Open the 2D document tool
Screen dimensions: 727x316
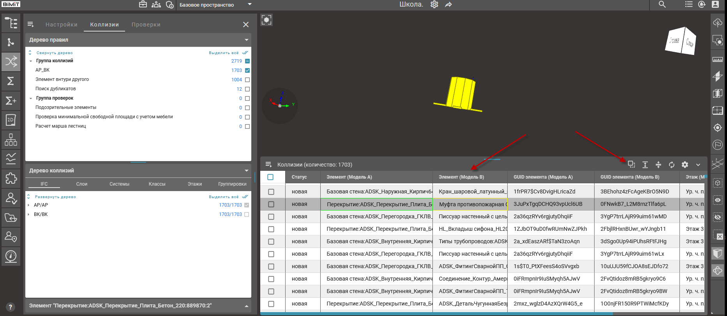tap(11, 120)
